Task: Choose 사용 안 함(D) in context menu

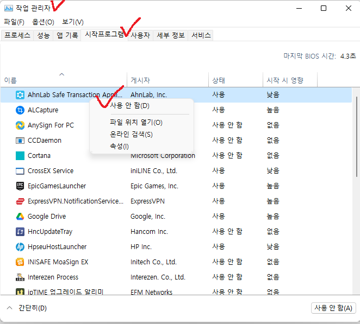Action: click(141, 106)
